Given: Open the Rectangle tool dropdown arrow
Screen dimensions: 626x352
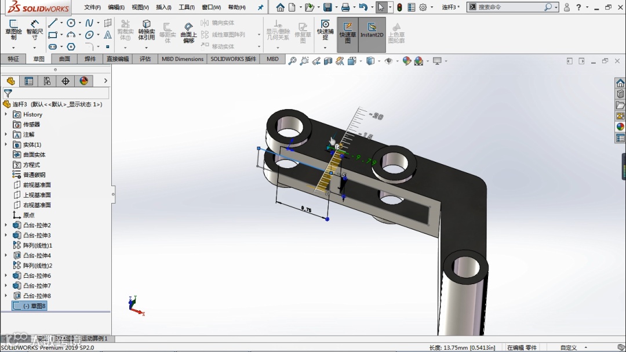Looking at the screenshot, I should point(61,35).
